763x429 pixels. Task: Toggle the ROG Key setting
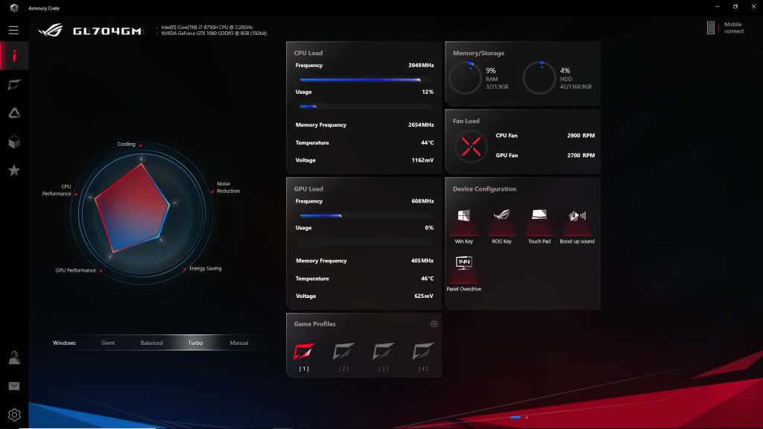tap(501, 226)
